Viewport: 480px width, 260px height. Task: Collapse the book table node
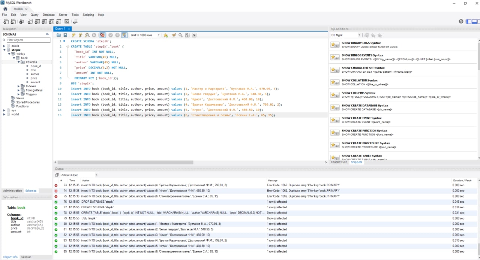pyautogui.click(x=14, y=58)
